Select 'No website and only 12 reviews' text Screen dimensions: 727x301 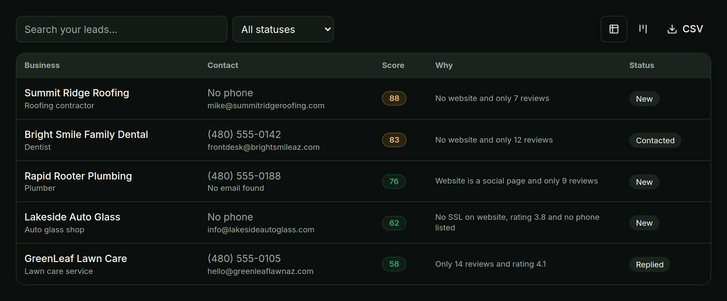tap(494, 140)
